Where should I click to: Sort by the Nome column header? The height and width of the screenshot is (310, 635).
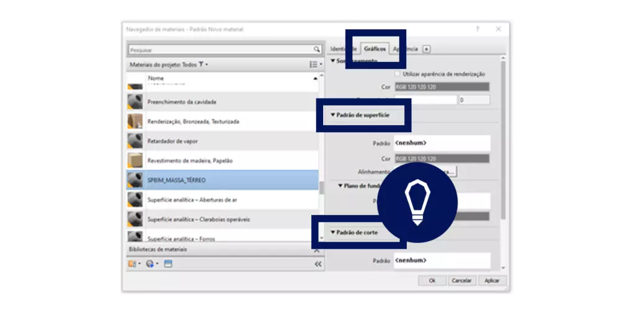pos(156,78)
